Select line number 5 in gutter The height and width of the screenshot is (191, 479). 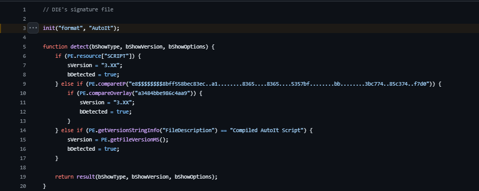pos(24,46)
